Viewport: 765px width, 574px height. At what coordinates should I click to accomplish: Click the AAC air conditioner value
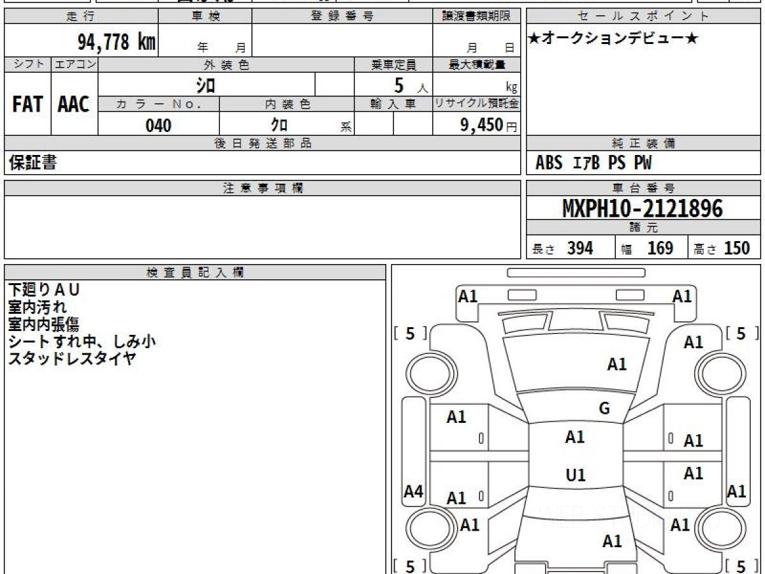pos(74,105)
